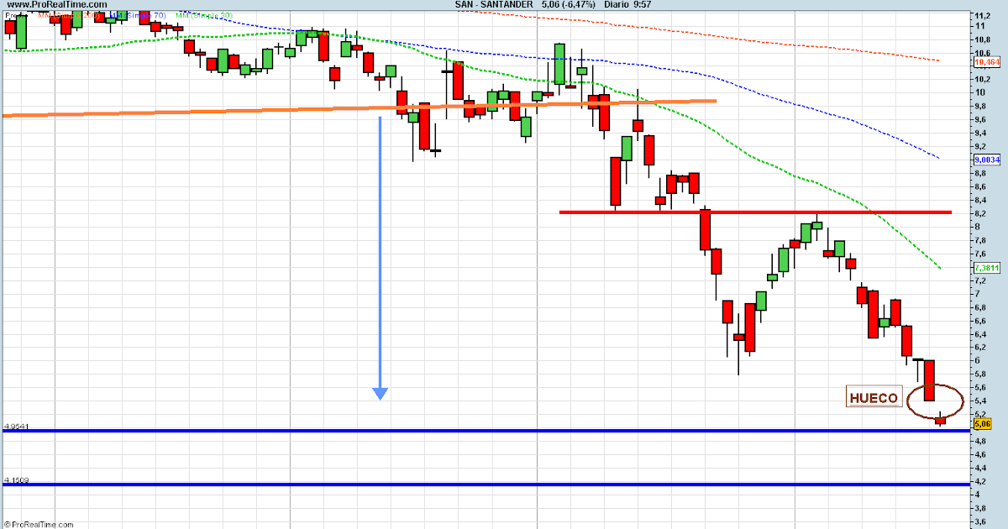
Task: Select the brown ellipse around the gap
Action: coord(936,401)
